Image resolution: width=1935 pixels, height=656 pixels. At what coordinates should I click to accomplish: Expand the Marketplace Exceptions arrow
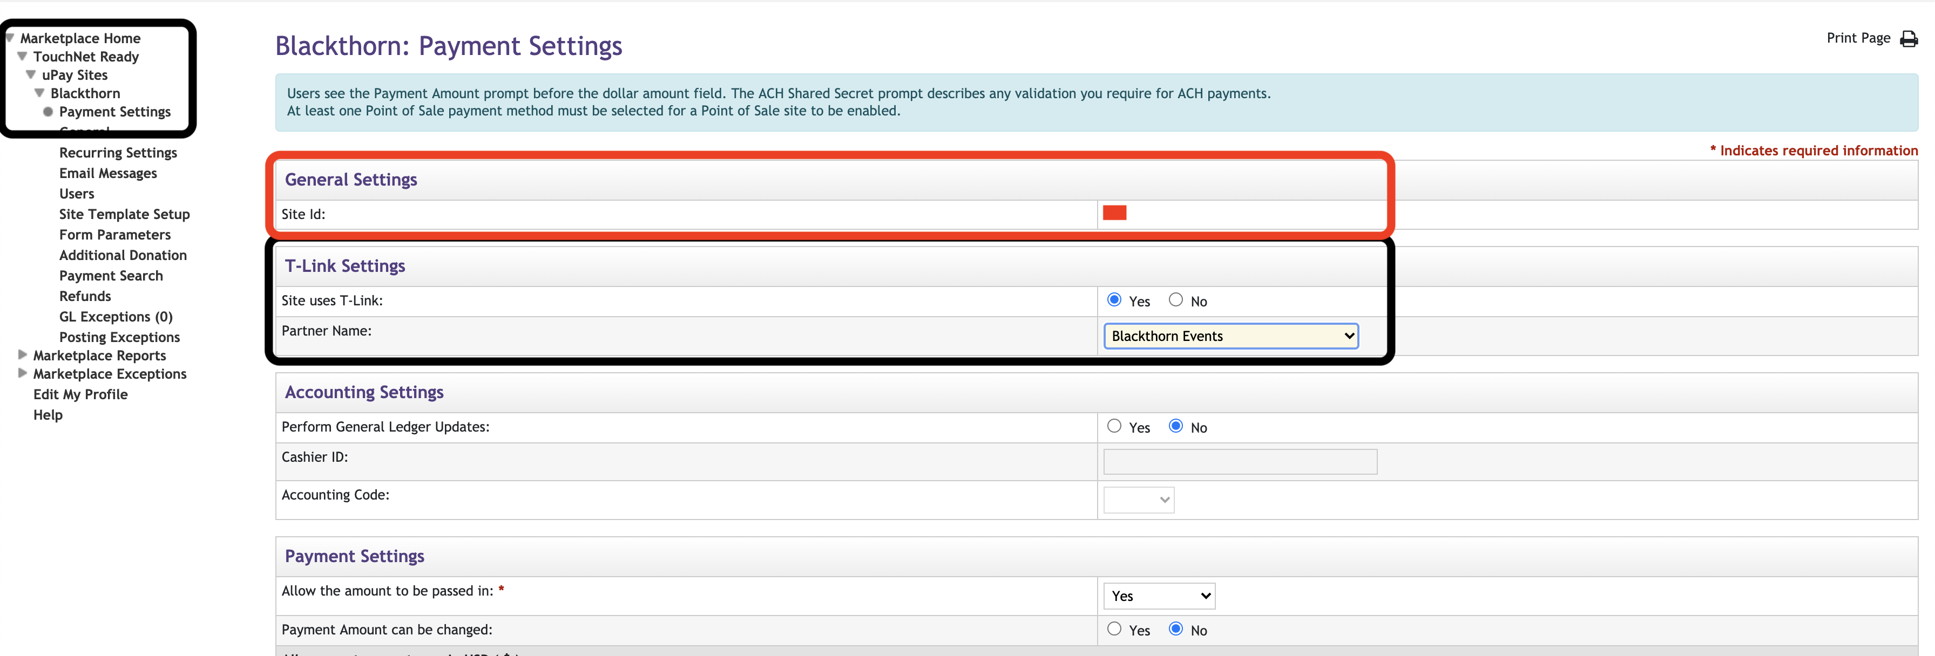(23, 373)
